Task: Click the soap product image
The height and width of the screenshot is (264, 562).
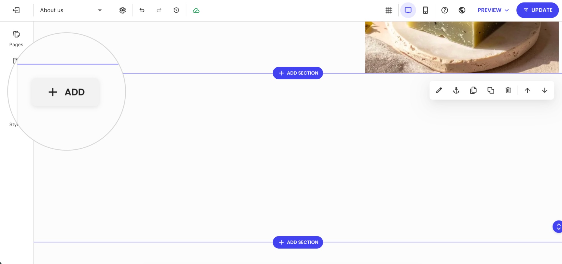Action: (462, 47)
